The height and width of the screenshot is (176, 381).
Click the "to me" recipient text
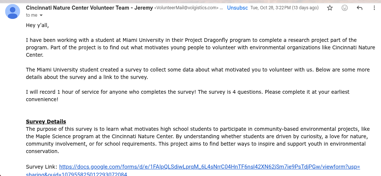click(32, 15)
